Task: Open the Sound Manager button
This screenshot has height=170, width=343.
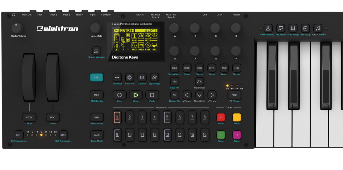Action: point(96,51)
